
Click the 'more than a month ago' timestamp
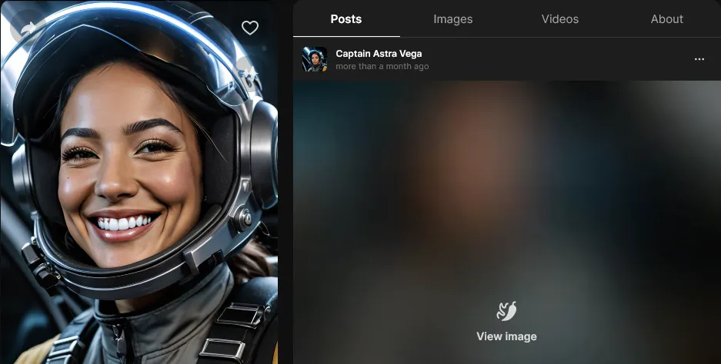(382, 67)
